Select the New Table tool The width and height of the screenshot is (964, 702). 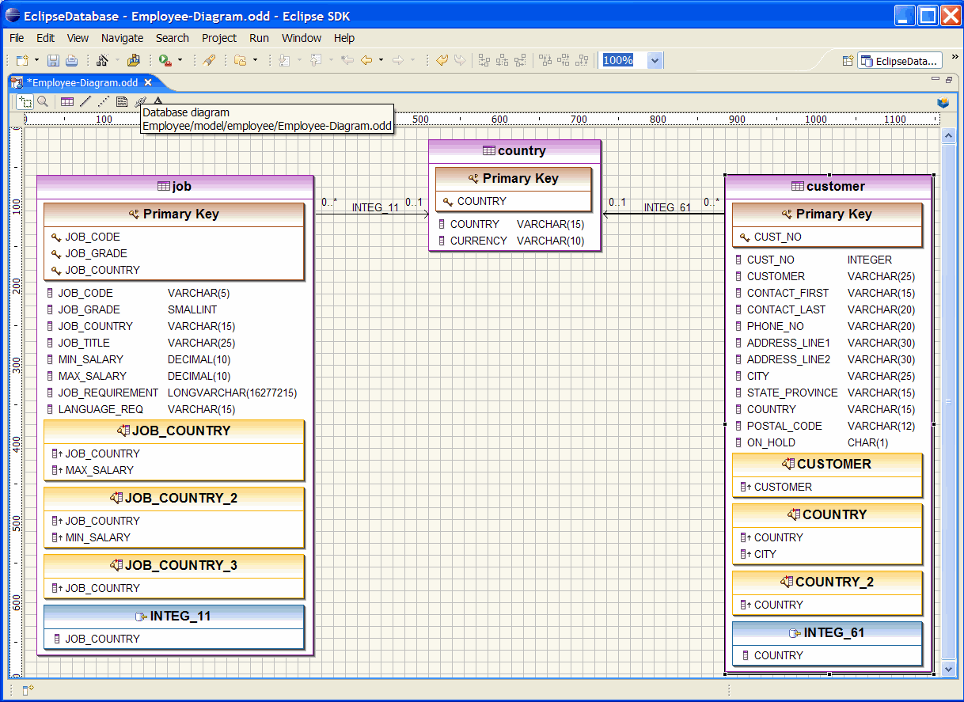(x=67, y=101)
